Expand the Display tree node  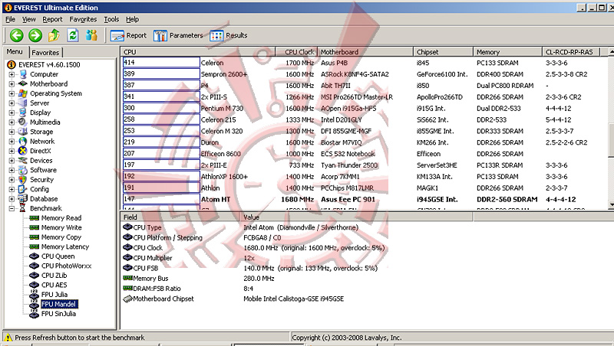[x=12, y=113]
